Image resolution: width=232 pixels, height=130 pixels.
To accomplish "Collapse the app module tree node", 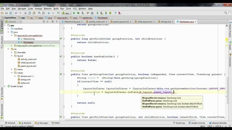I will (5, 25).
